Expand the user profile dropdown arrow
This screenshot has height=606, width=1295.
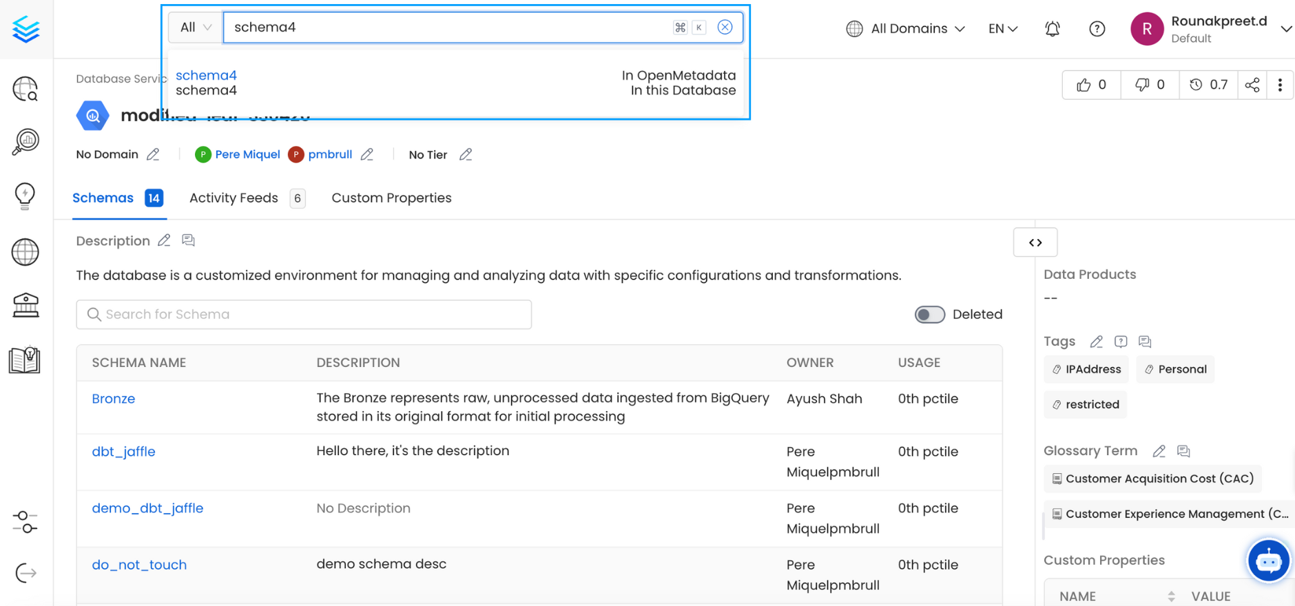tap(1285, 29)
